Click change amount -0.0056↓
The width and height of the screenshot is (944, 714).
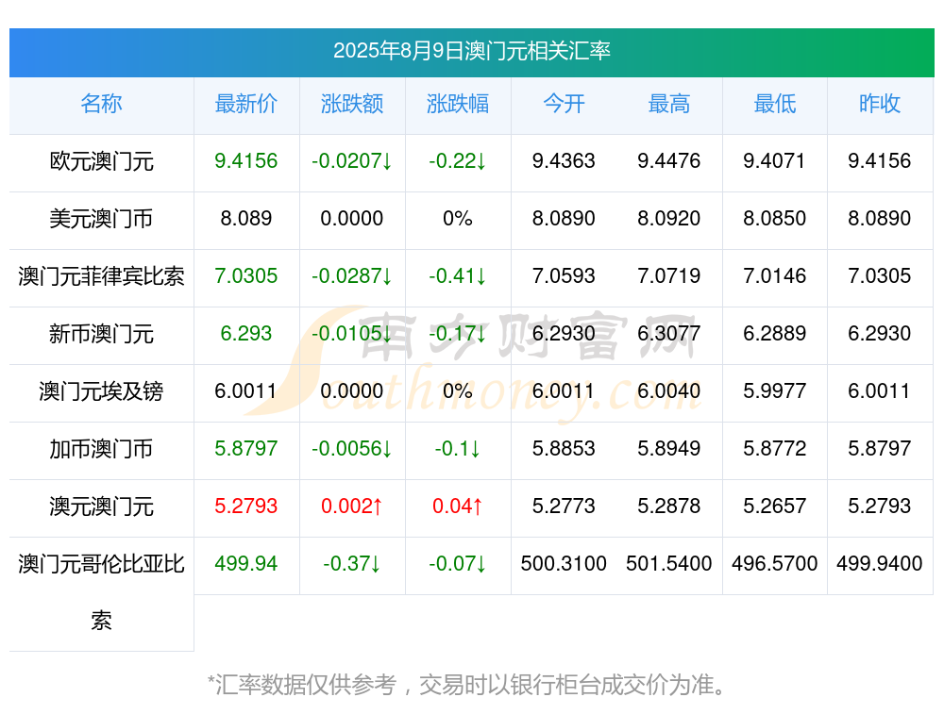point(351,449)
